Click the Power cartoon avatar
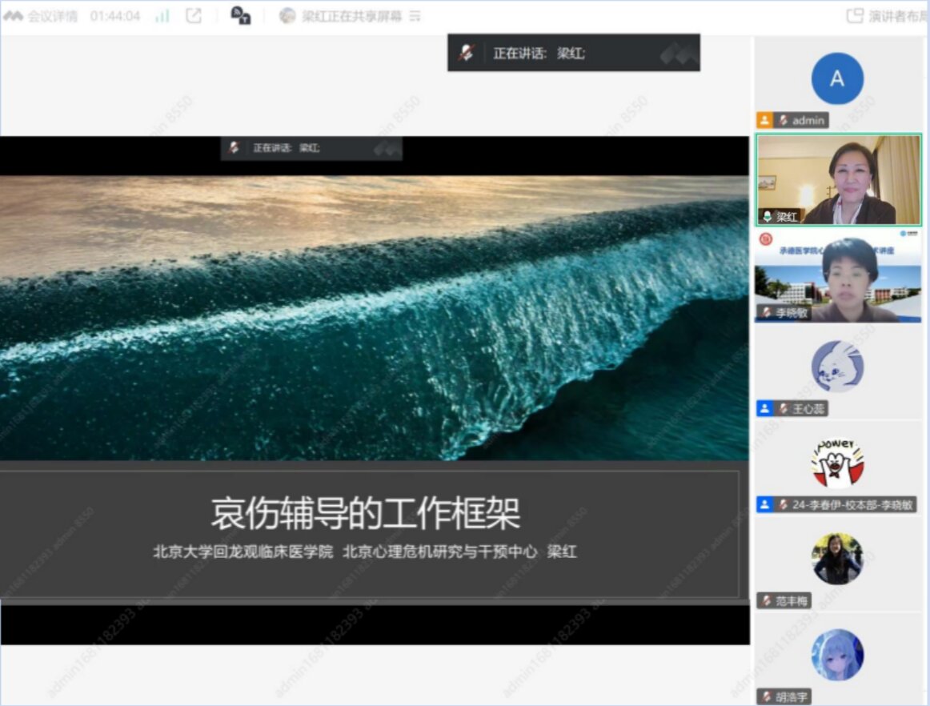Viewport: 930px width, 706px height. coord(837,463)
